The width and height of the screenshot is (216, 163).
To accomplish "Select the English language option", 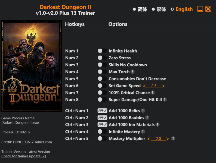I will (181, 9).
